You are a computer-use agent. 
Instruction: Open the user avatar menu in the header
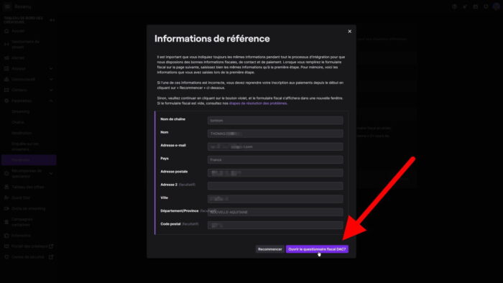point(496,6)
